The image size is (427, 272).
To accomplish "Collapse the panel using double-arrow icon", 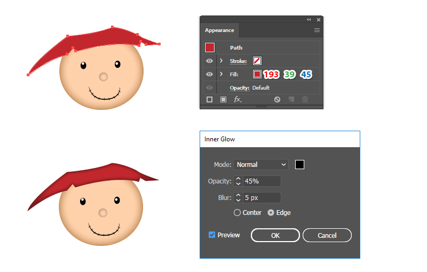I will tap(309, 20).
